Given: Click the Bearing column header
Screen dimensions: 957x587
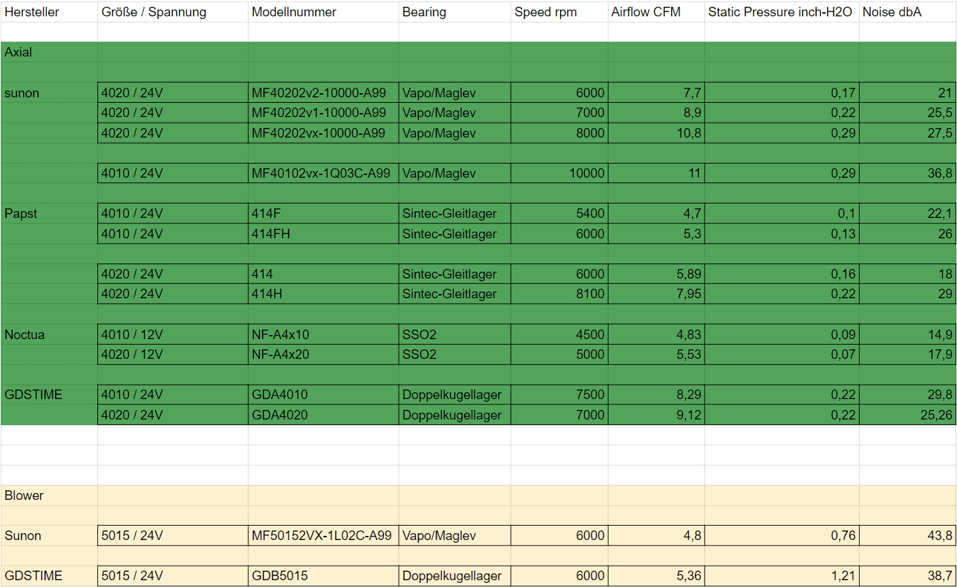Looking at the screenshot, I should (x=455, y=12).
